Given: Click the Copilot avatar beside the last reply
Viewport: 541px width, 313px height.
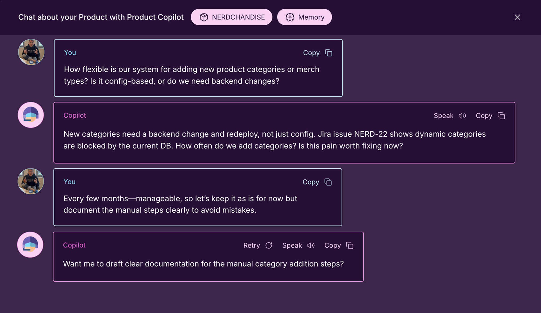Looking at the screenshot, I should pyautogui.click(x=30, y=245).
